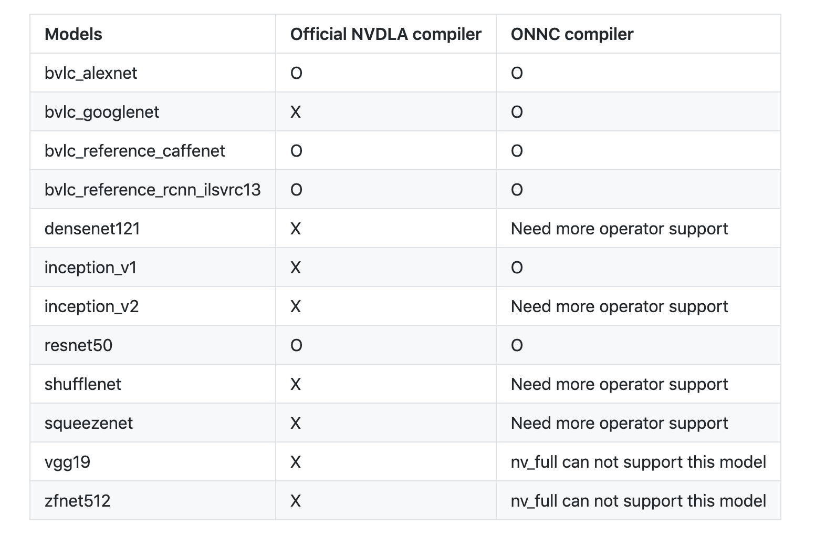
Task: Click vgg19's nv_full can not support note
Action: click(x=639, y=462)
